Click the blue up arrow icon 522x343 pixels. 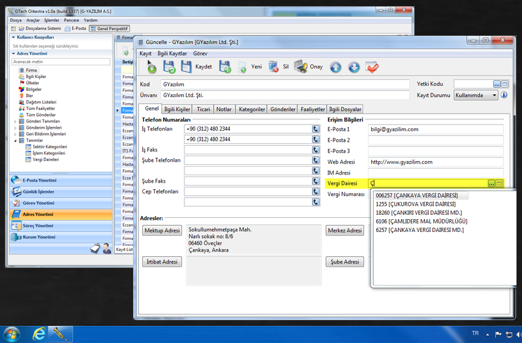click(335, 67)
